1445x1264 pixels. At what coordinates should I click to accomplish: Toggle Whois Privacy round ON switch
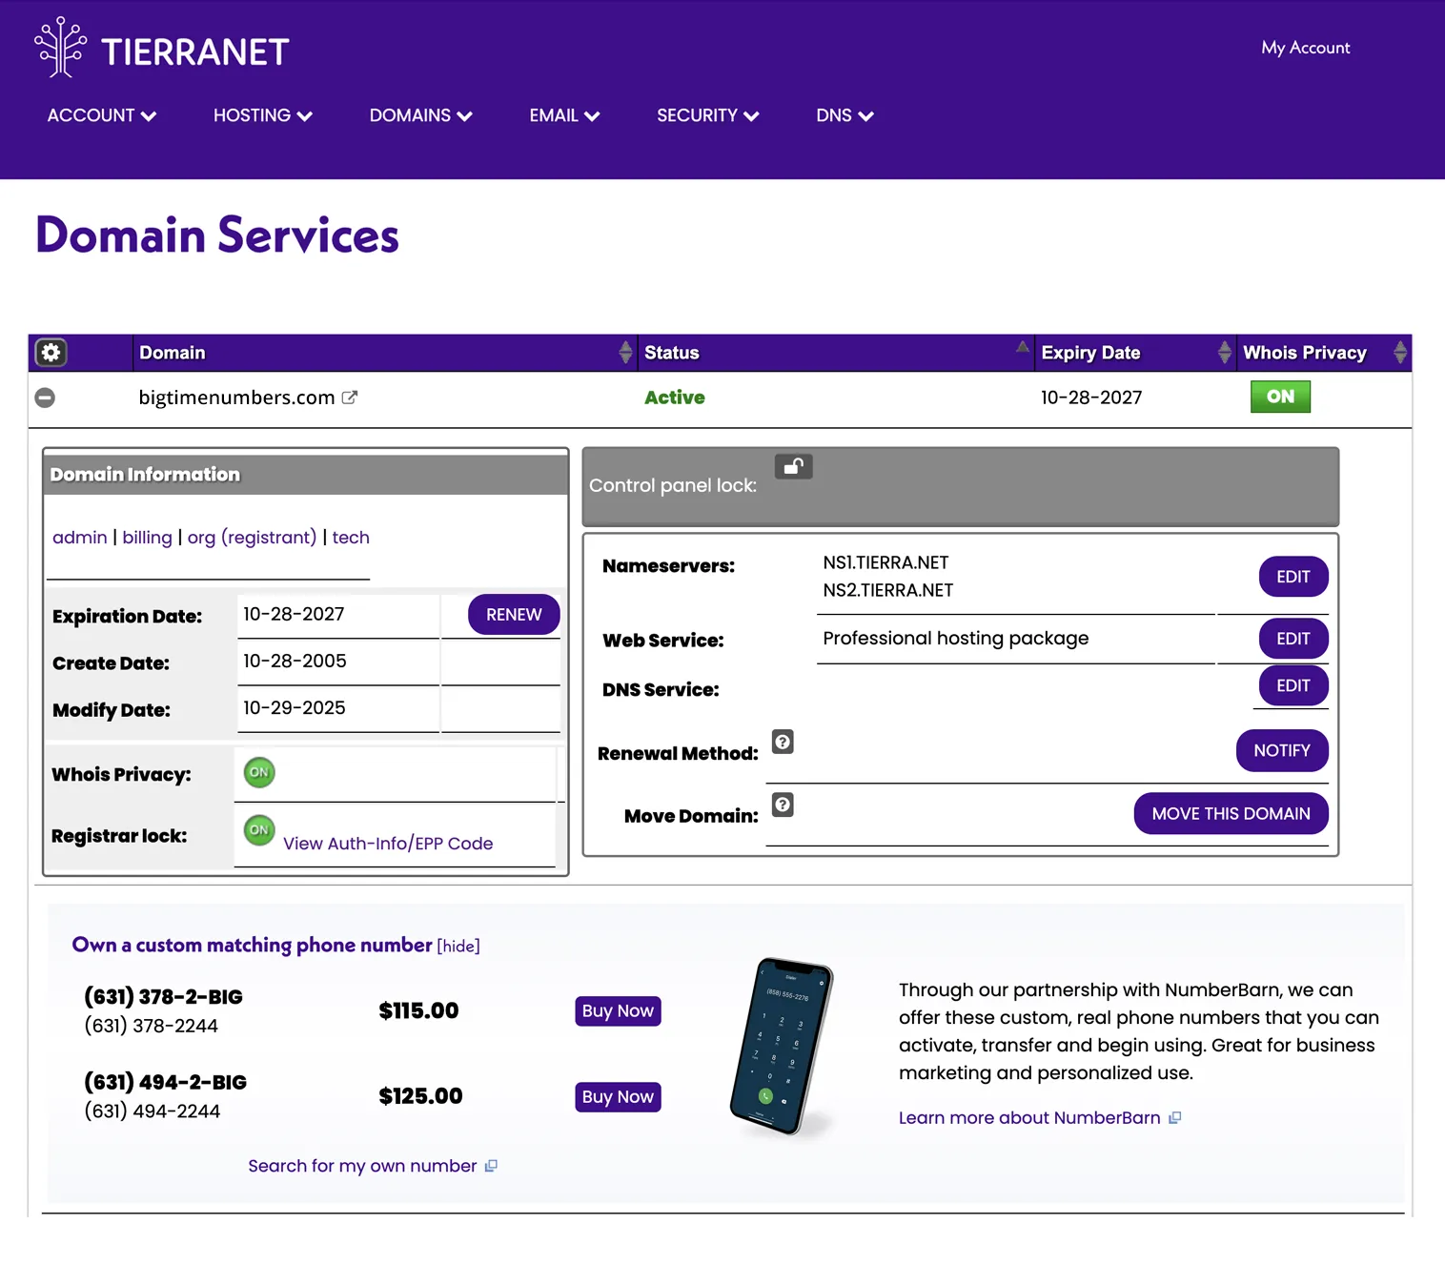[259, 772]
